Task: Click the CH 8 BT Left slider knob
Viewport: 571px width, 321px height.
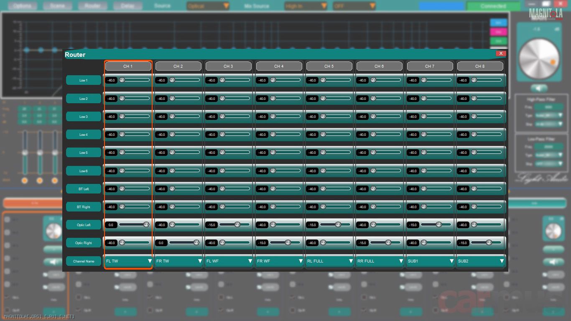Action: 474,189
